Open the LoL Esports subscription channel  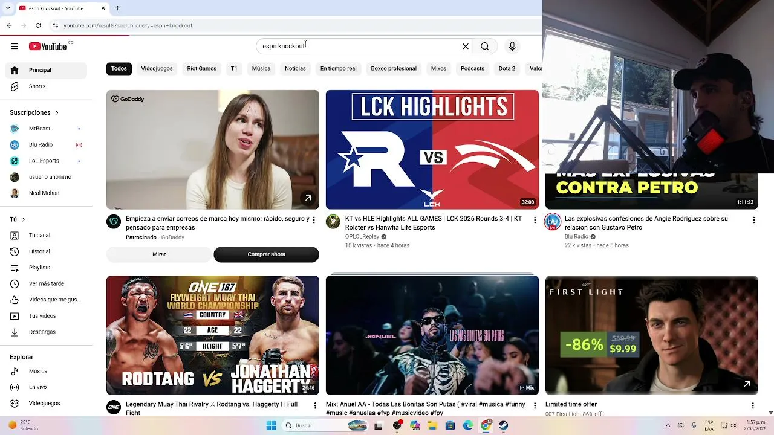tap(46, 161)
